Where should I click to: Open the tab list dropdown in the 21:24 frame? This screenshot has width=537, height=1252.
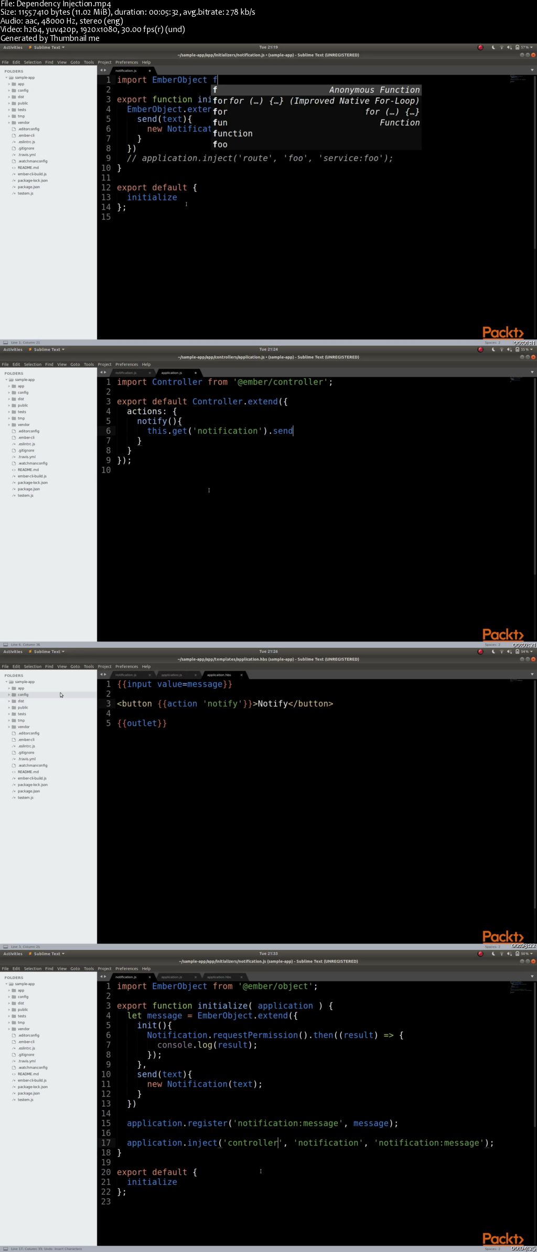tap(532, 372)
